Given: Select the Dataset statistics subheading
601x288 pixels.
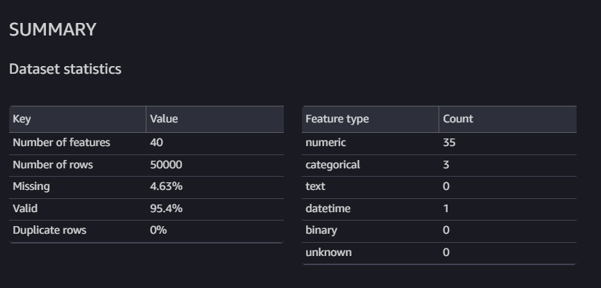Looking at the screenshot, I should pyautogui.click(x=65, y=70).
